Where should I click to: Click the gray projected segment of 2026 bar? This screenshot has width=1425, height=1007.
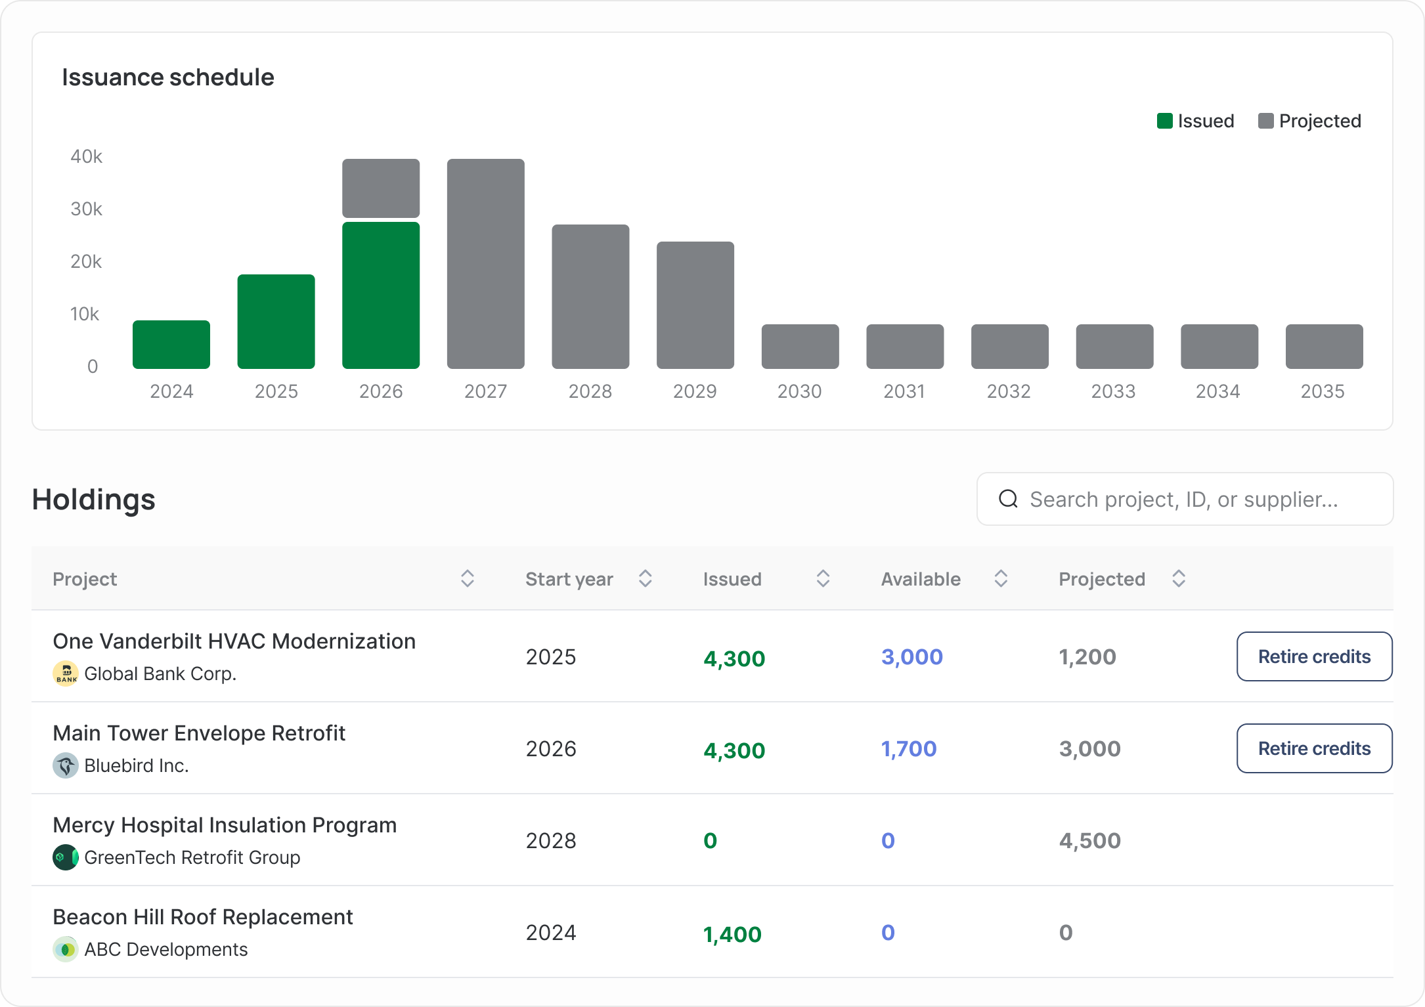pyautogui.click(x=381, y=188)
